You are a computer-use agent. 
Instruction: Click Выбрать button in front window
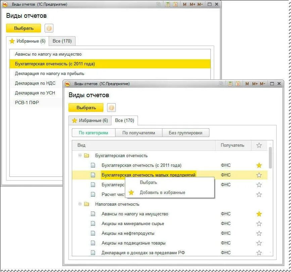pos(86,108)
